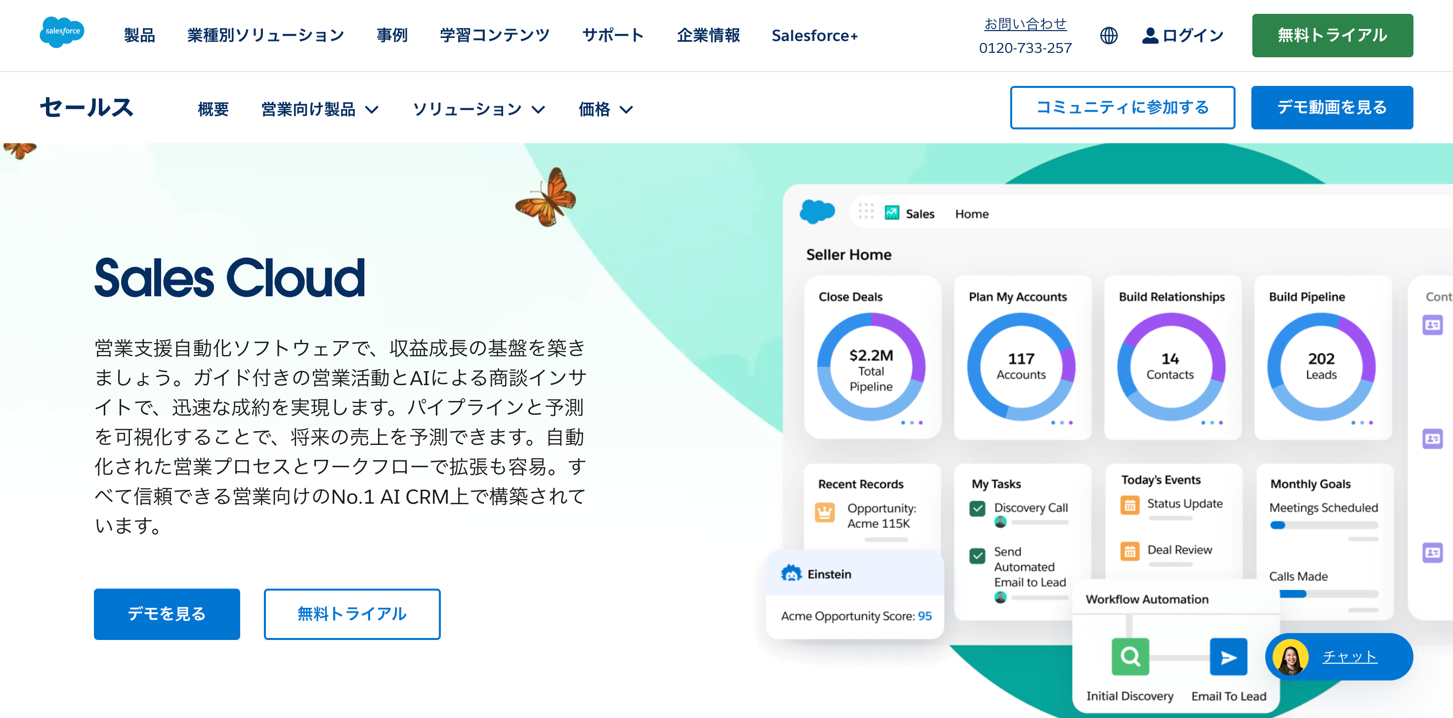Open the globe language selector
The image size is (1453, 718).
pos(1109,36)
